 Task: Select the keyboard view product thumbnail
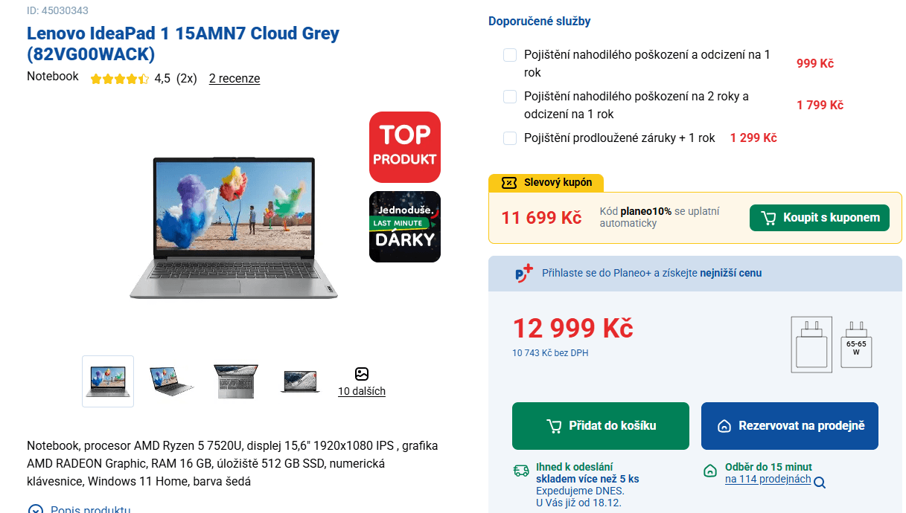pos(235,381)
